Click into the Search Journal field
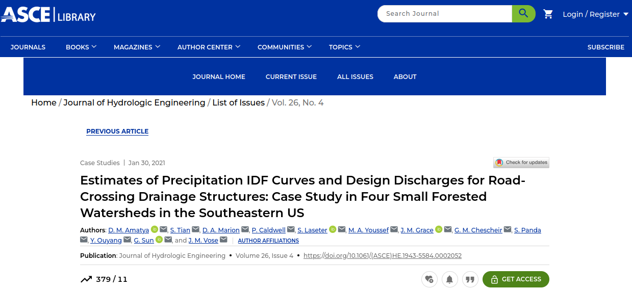 click(x=444, y=14)
